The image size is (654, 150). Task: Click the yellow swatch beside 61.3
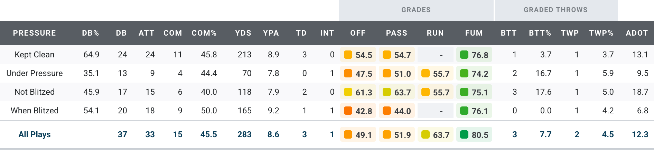tap(348, 92)
